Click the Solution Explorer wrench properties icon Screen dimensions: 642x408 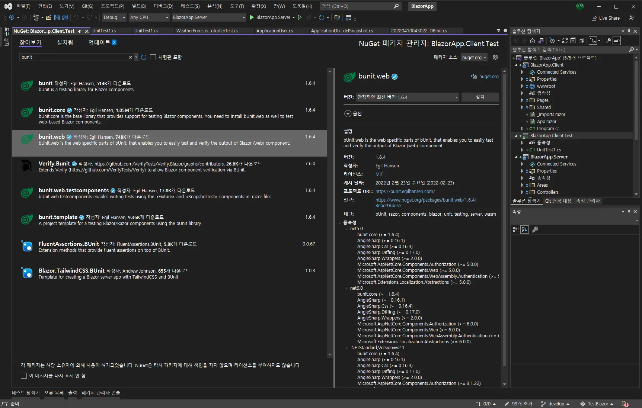(x=609, y=41)
